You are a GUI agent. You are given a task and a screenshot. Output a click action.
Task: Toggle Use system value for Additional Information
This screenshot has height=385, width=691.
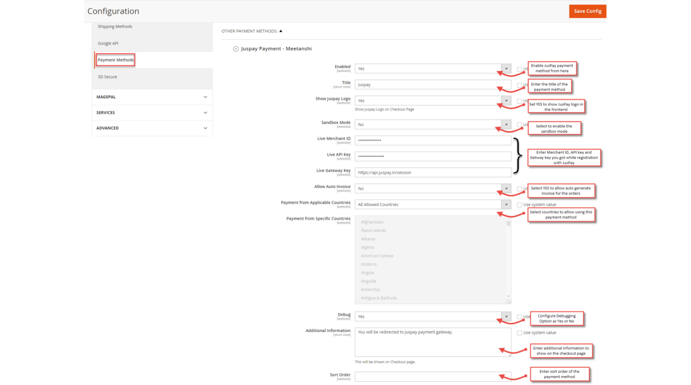[519, 333]
